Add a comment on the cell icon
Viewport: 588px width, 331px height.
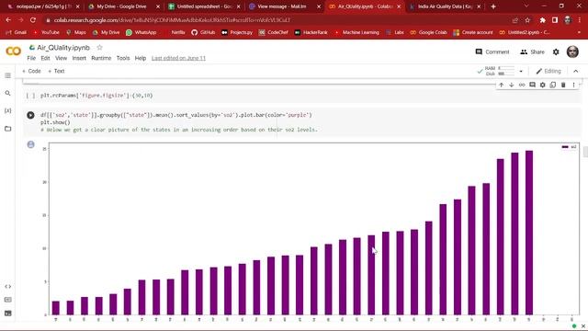pos(532,86)
